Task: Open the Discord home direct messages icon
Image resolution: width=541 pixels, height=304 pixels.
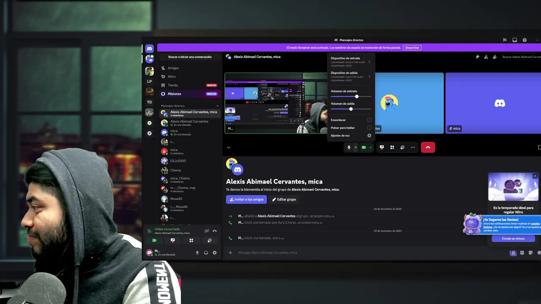Action: (149, 49)
